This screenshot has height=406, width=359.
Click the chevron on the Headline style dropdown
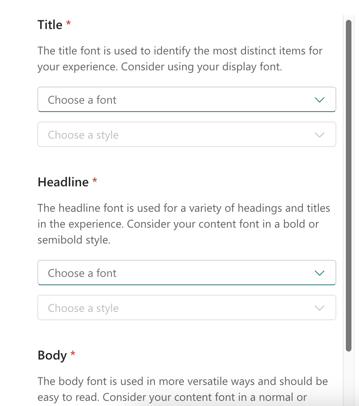click(x=319, y=308)
